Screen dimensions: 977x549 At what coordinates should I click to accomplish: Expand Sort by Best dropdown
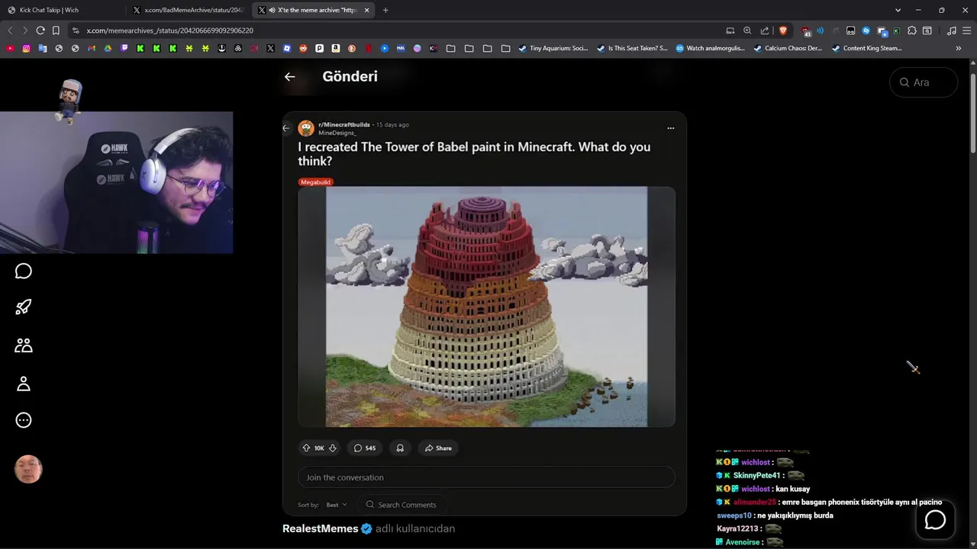tap(337, 505)
